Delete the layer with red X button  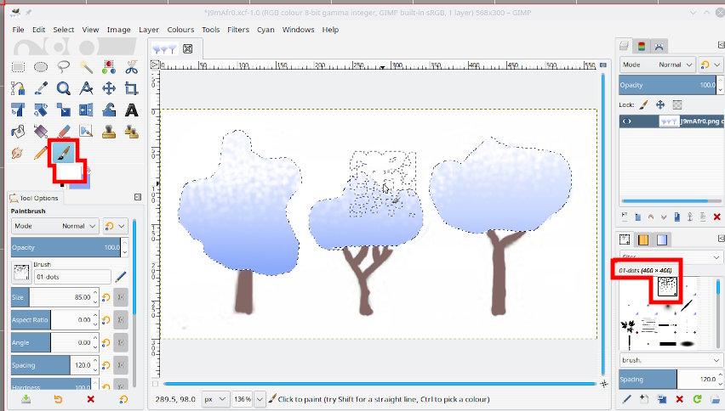pyautogui.click(x=716, y=217)
